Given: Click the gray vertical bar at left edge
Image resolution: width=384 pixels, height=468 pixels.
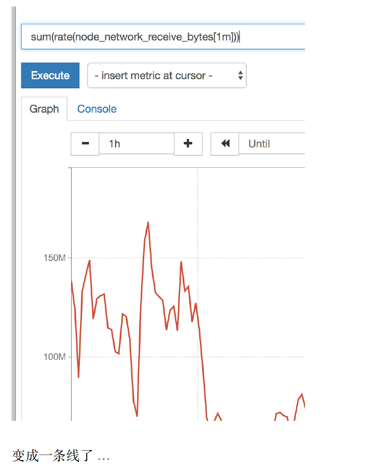Looking at the screenshot, I should click(13, 213).
